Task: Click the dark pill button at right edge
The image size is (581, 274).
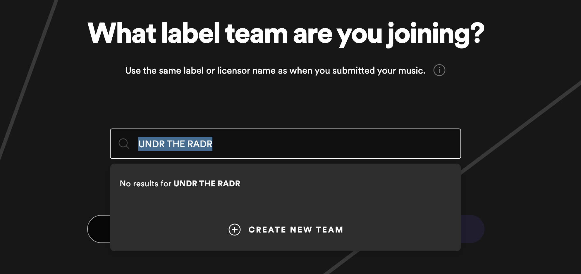Action: point(472,229)
